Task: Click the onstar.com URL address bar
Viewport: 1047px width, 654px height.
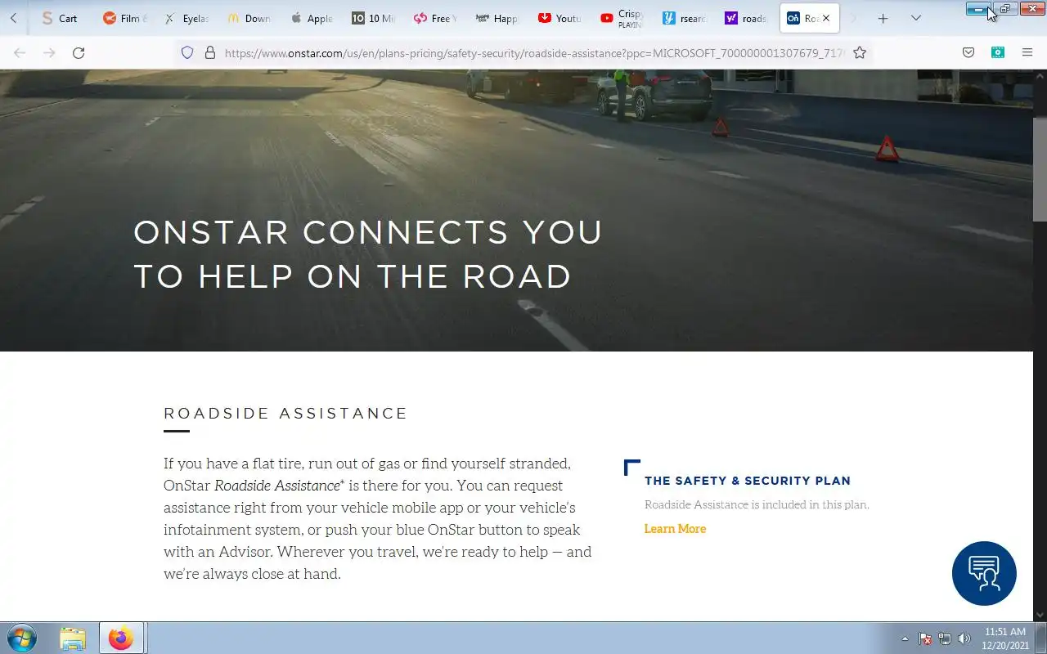Action: [x=535, y=52]
